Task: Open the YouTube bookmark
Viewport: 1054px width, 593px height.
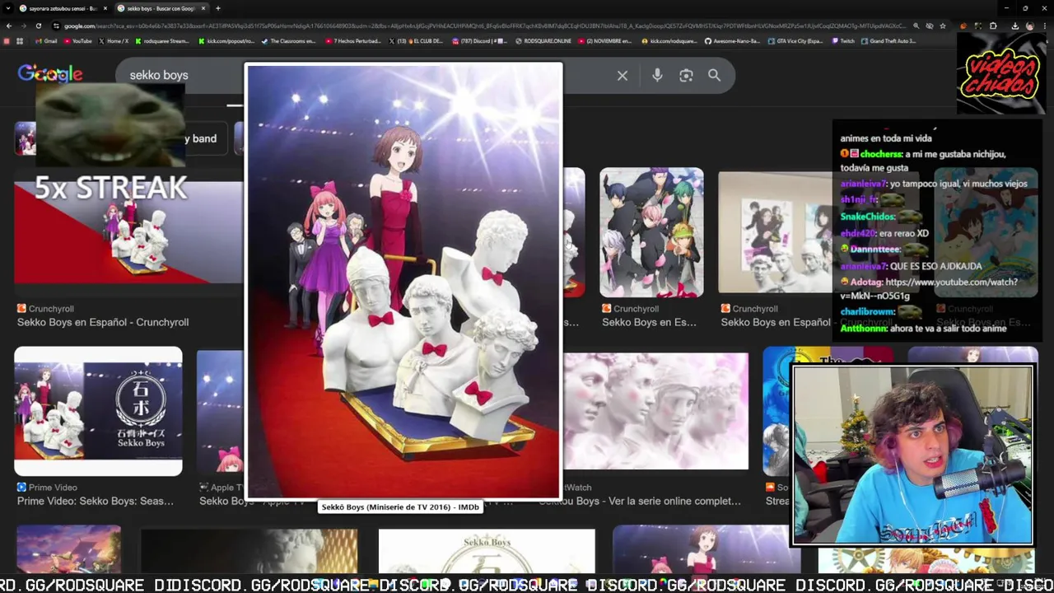Action: 77,40
